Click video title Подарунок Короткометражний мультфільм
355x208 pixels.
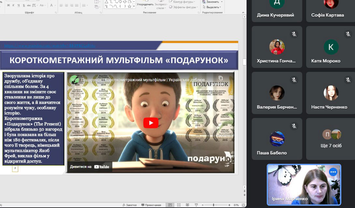point(144,80)
